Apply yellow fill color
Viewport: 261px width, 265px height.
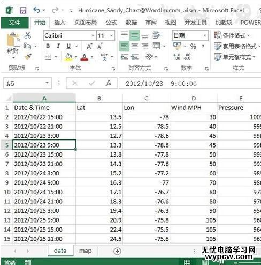68,57
